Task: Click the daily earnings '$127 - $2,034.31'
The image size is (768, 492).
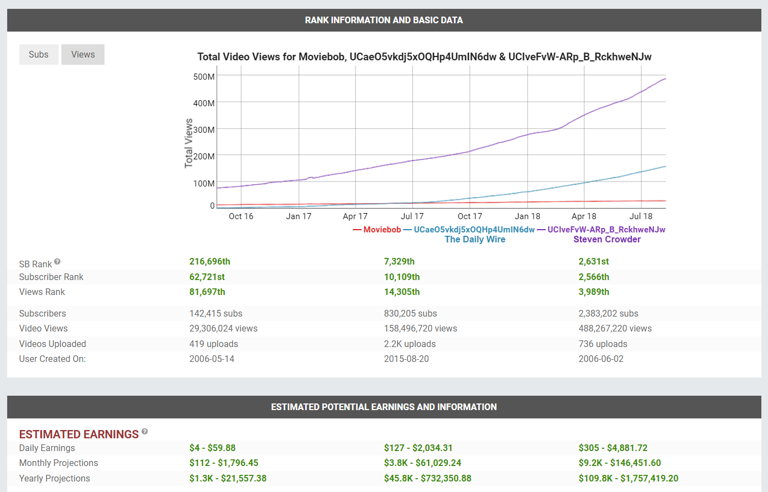Action: click(x=417, y=448)
